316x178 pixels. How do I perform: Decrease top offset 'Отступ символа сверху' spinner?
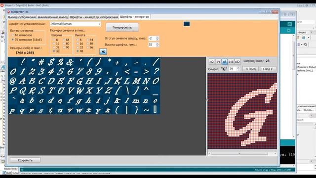[158, 40]
